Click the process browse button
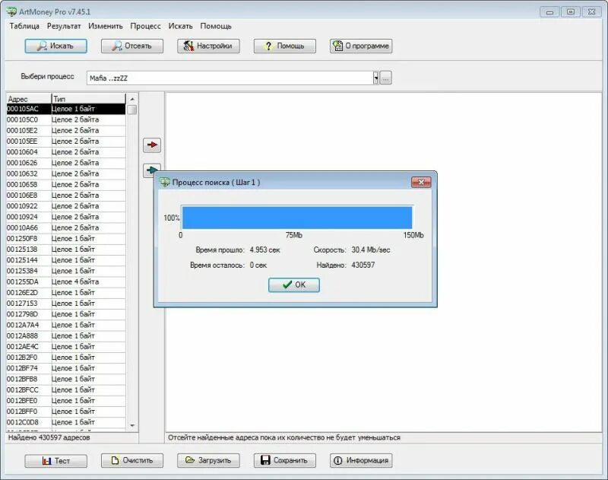 [385, 77]
